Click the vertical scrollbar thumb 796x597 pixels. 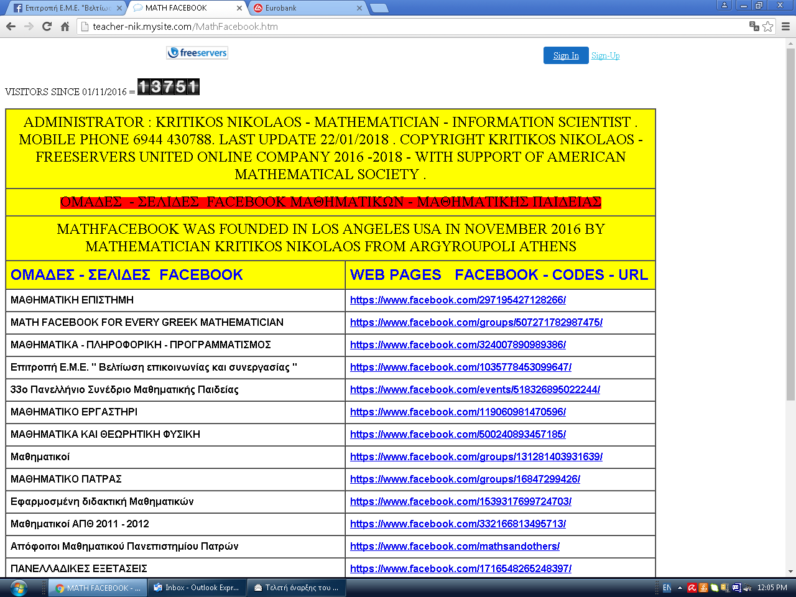point(790,224)
